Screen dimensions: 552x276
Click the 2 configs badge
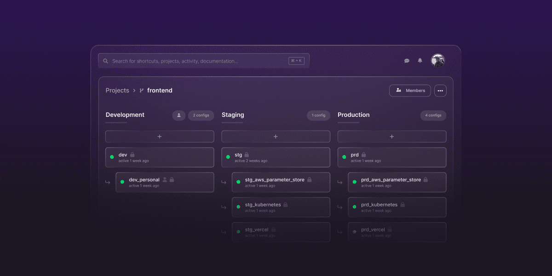(201, 115)
